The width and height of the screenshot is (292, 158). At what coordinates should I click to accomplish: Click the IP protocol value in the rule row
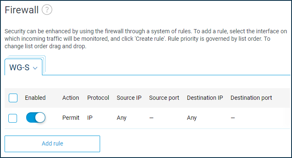90,118
